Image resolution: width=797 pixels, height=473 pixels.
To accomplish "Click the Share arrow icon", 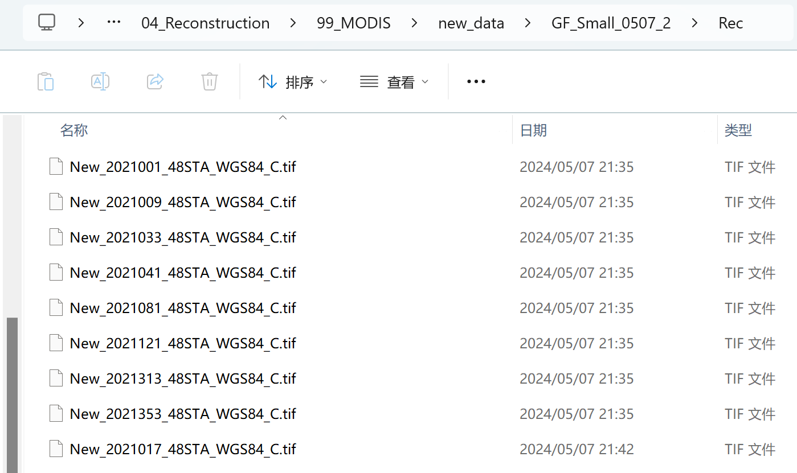I will pos(155,81).
